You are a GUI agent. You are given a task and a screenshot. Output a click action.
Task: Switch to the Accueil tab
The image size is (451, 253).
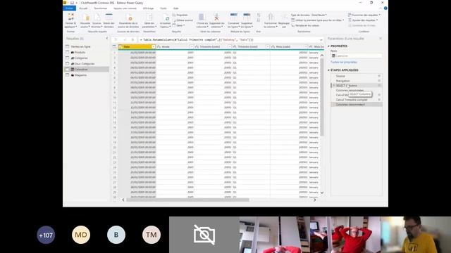[83, 8]
